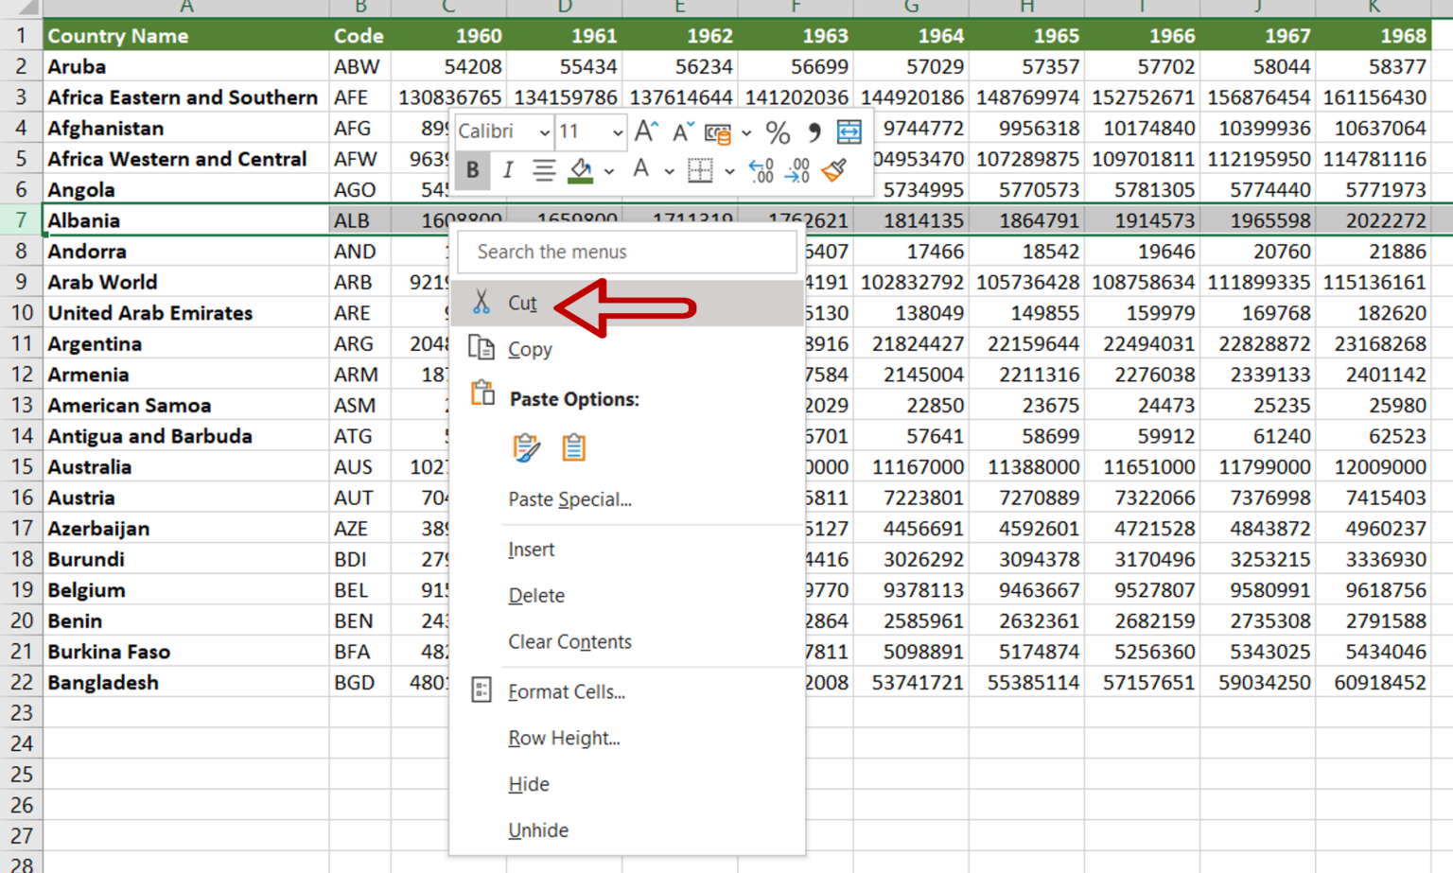Viewport: 1453px width, 873px height.
Task: Click the Decrease Decimal icon
Action: pyautogui.click(x=797, y=170)
